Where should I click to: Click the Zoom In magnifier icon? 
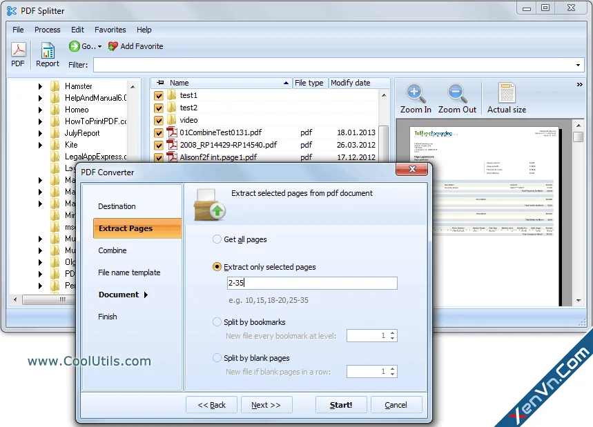416,93
